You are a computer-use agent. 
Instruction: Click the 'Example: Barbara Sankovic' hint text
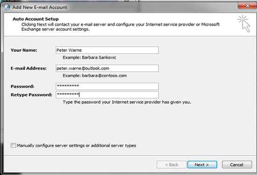click(x=89, y=57)
